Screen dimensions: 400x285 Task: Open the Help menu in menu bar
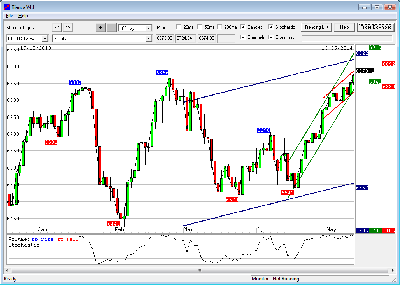pos(23,16)
